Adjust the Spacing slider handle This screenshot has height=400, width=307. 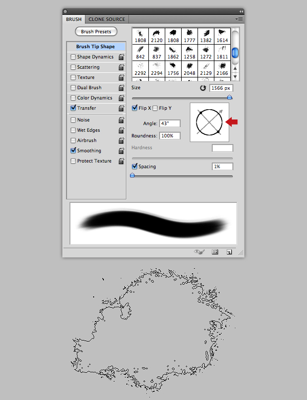pyautogui.click(x=133, y=175)
